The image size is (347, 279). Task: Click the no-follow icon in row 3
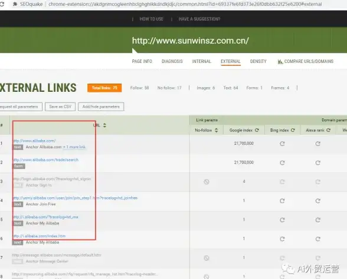pyautogui.click(x=207, y=182)
